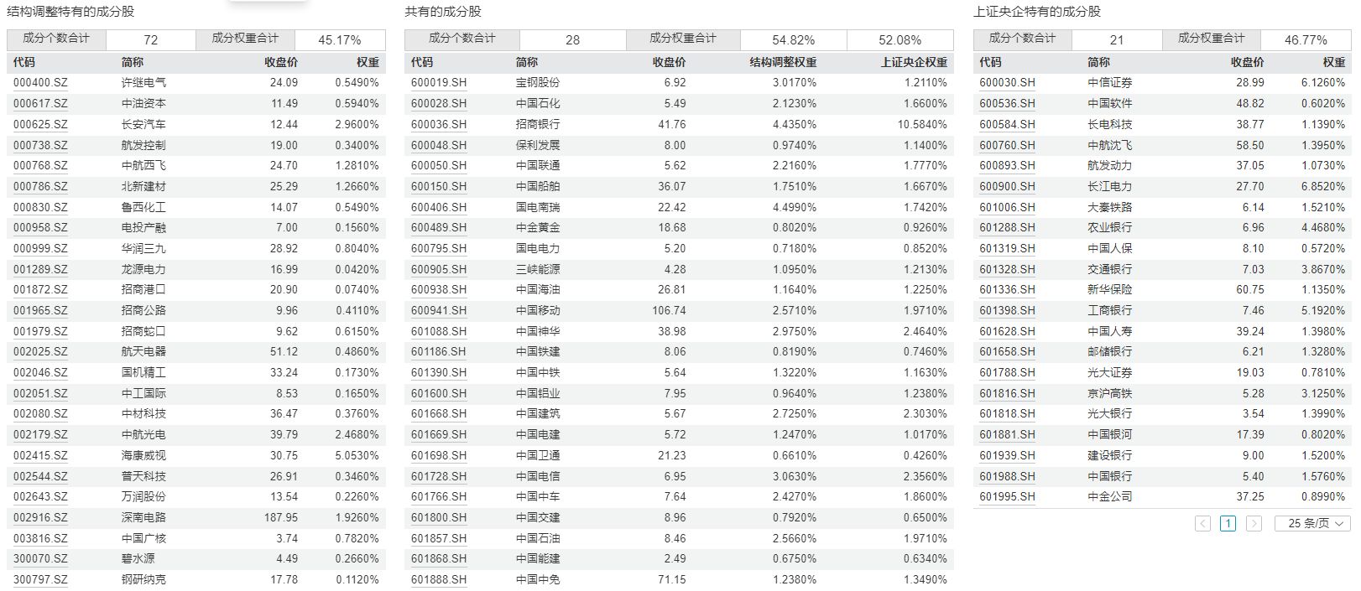Click closing price 106.74
Screen dimensions: 1361x591
pyautogui.click(x=669, y=311)
